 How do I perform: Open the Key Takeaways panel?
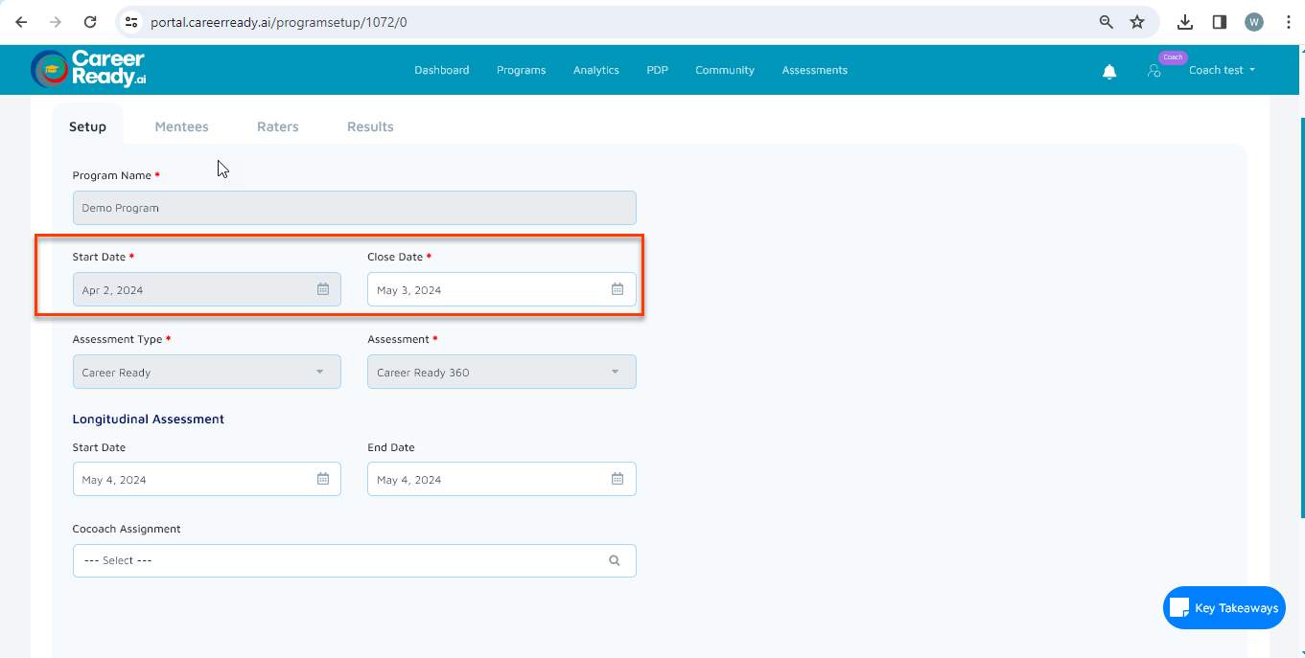click(1223, 607)
